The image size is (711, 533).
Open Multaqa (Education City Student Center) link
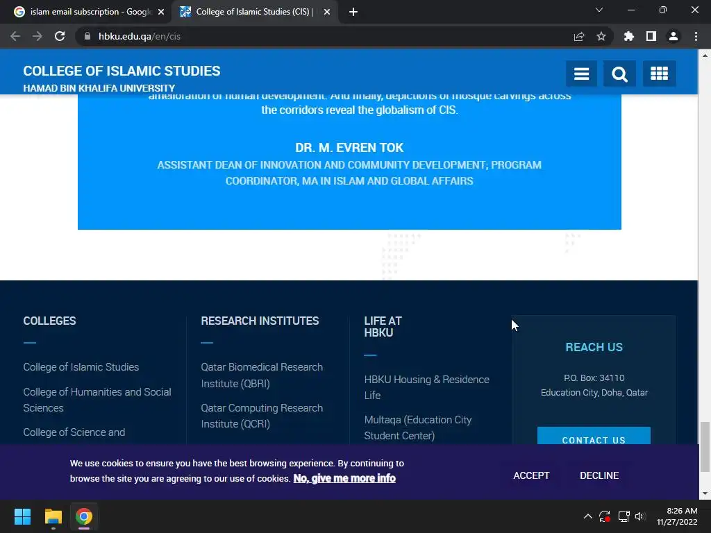[417, 428]
